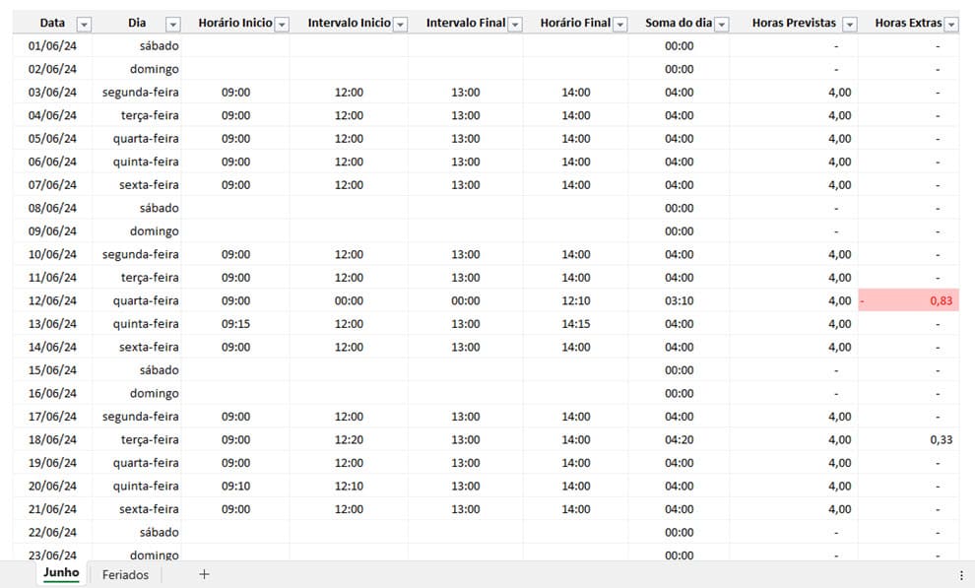Select the Soma do dia column header
975x588 pixels.
pyautogui.click(x=679, y=23)
